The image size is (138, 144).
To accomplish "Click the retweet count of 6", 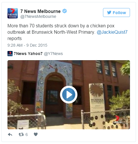I will (x=26, y=134).
